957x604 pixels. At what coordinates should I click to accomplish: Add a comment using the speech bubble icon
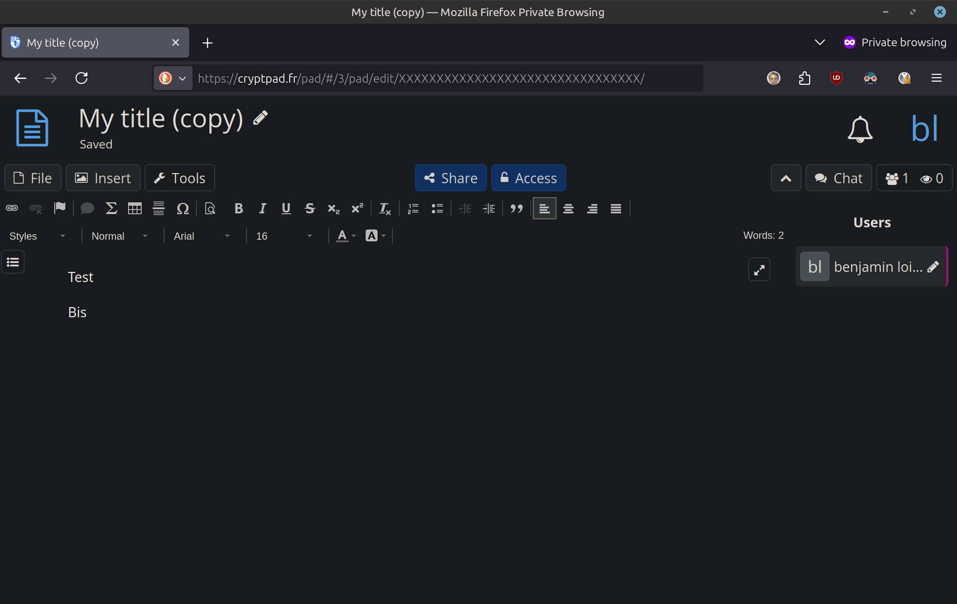(87, 209)
